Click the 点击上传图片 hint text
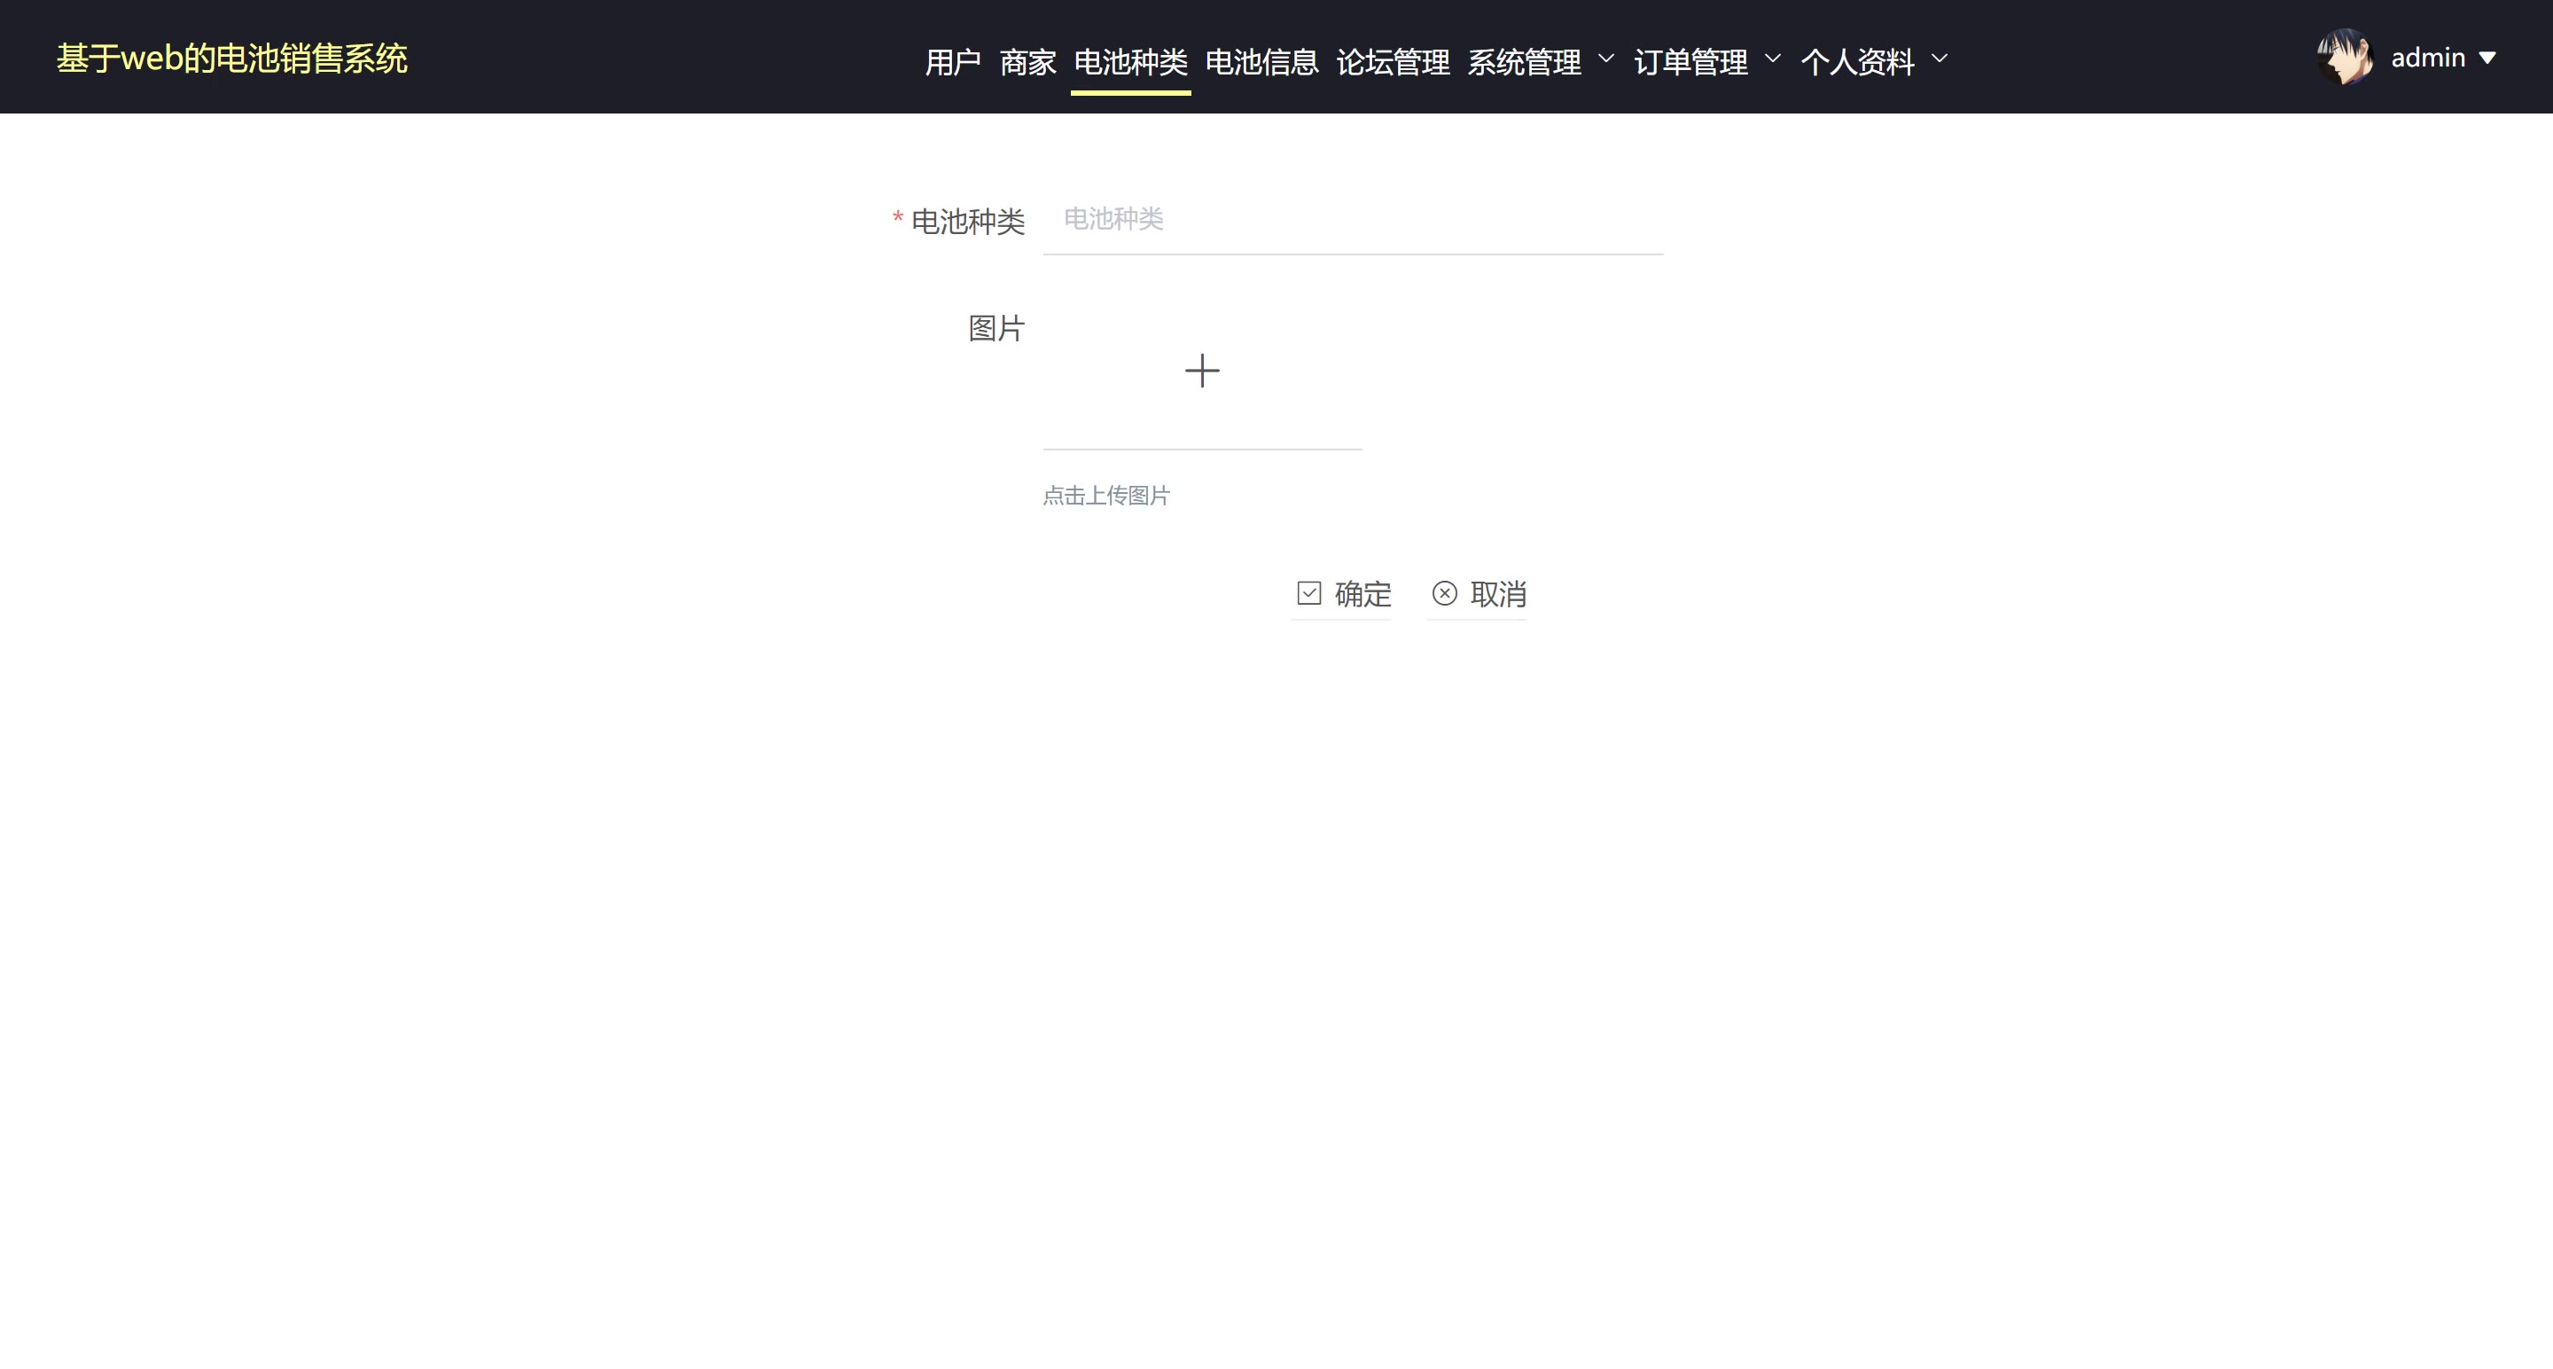 [1106, 495]
